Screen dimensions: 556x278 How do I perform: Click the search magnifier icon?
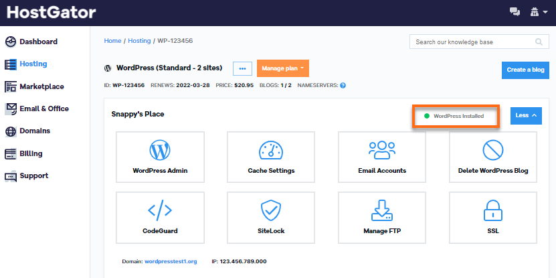coord(539,42)
